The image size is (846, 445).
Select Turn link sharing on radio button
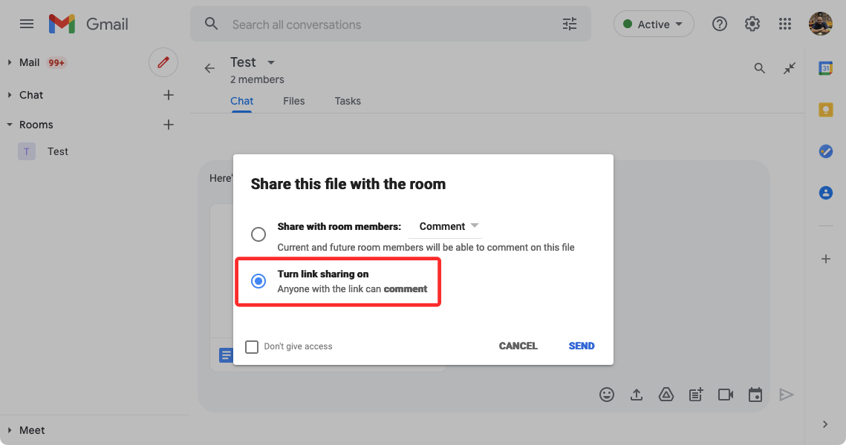[x=258, y=281]
